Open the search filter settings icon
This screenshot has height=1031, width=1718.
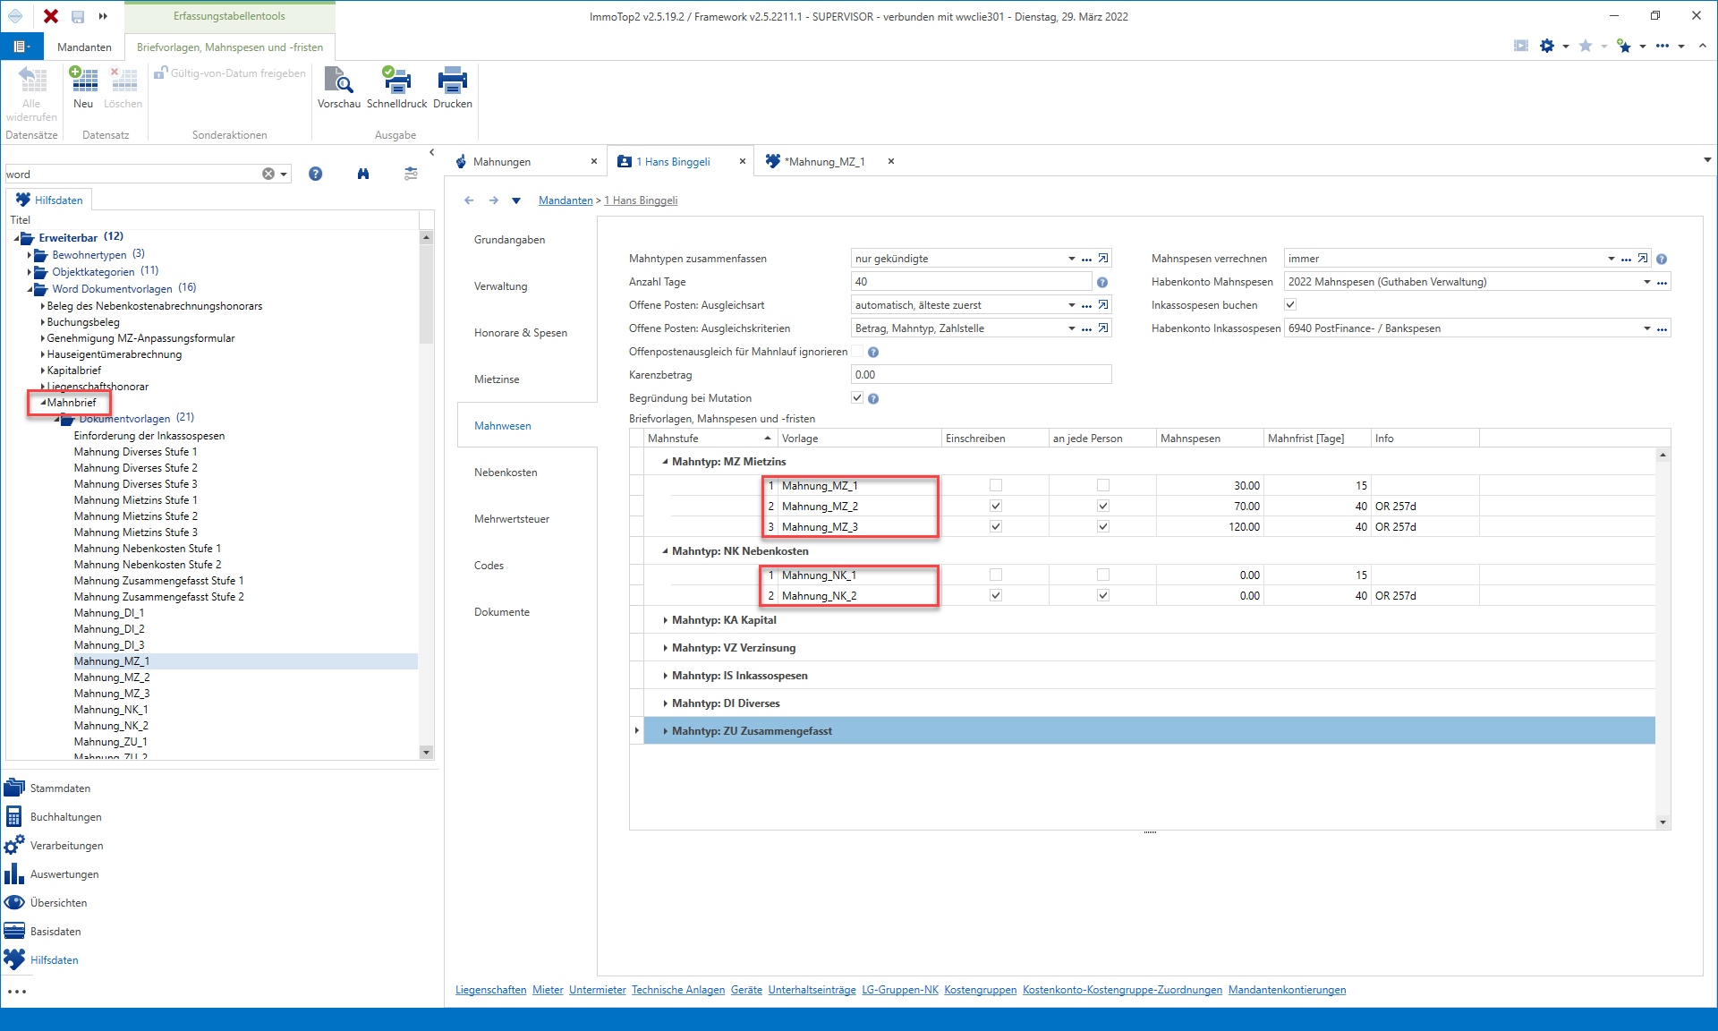point(411,174)
